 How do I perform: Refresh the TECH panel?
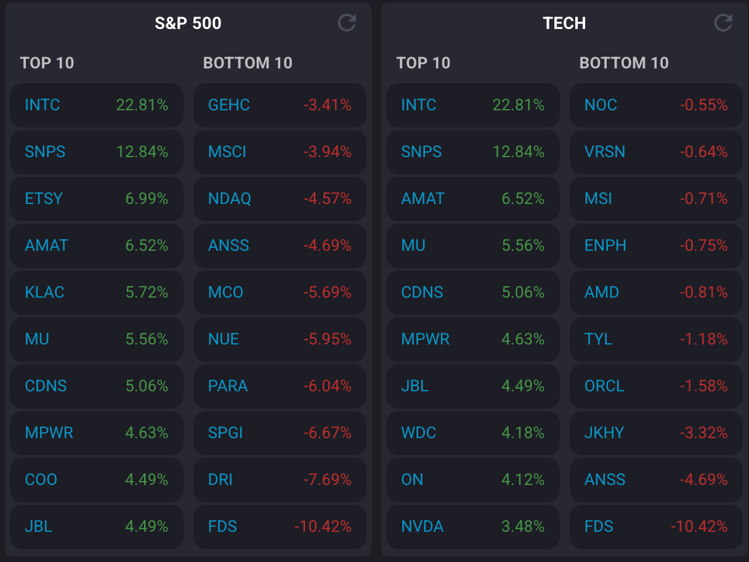pyautogui.click(x=723, y=23)
